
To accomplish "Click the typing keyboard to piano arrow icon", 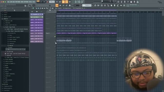I will (60, 5).
